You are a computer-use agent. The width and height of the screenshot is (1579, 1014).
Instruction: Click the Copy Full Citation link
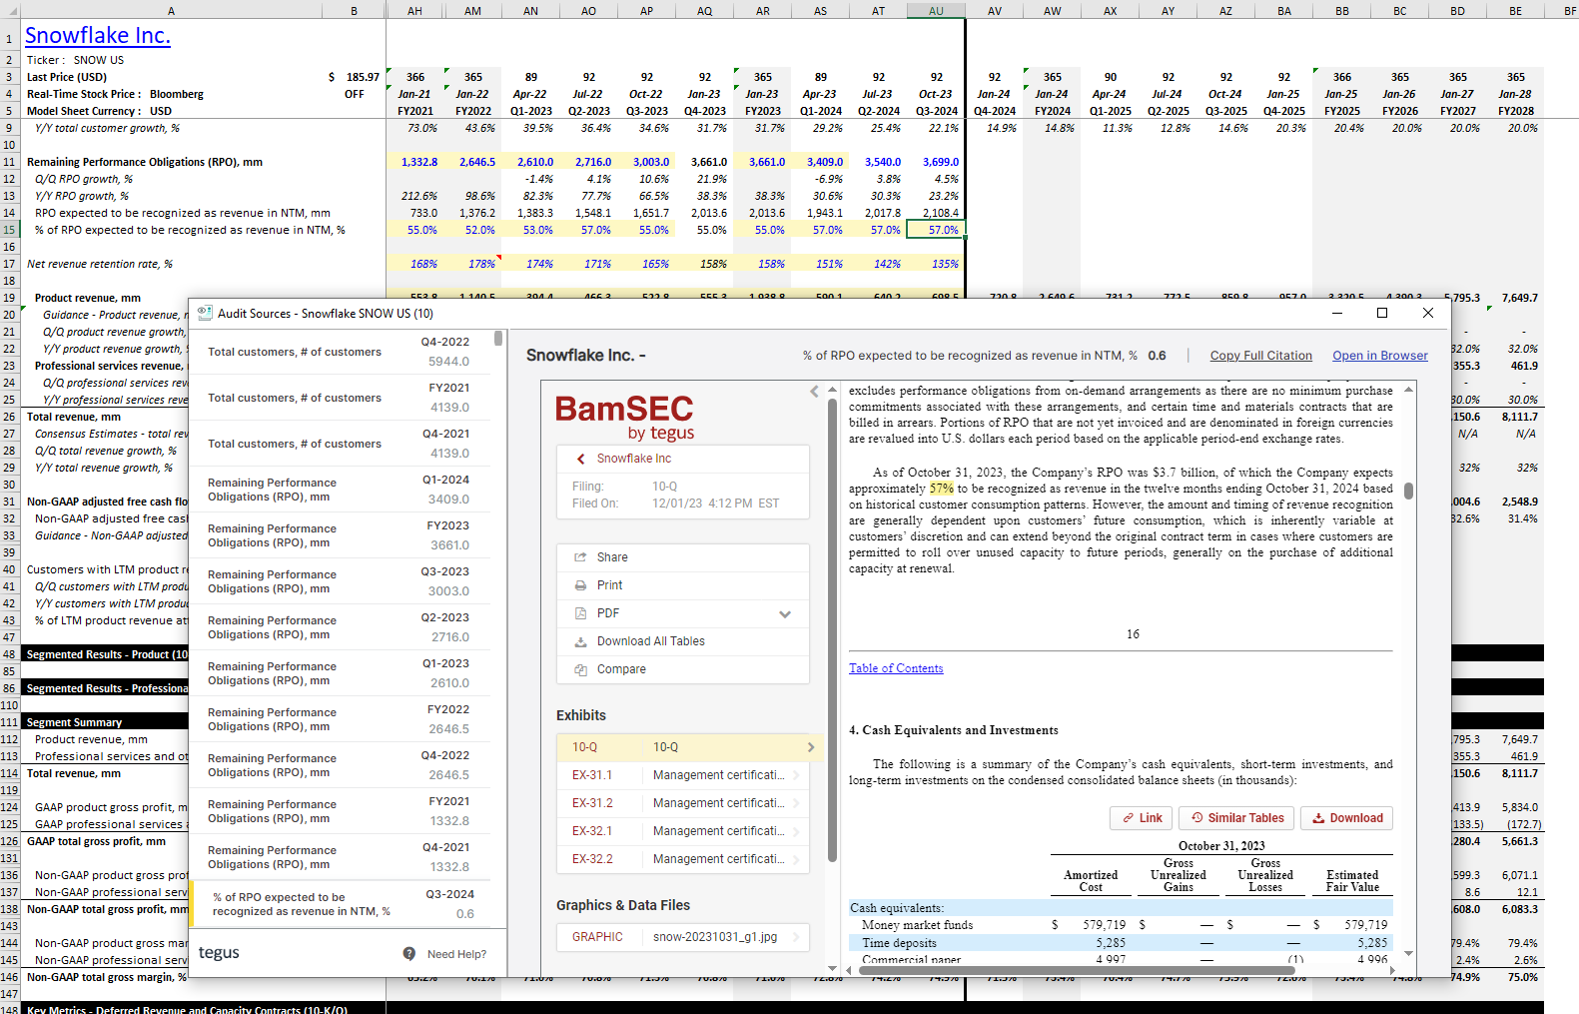tap(1260, 356)
